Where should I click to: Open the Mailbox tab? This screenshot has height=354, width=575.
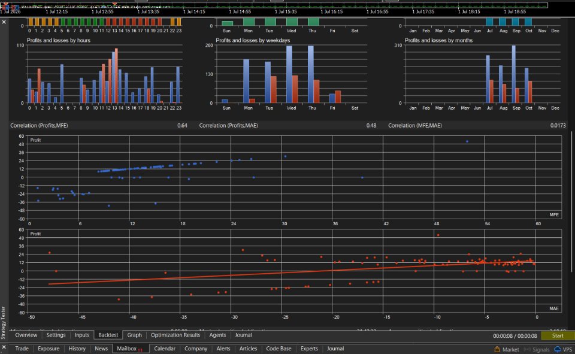tap(129, 349)
